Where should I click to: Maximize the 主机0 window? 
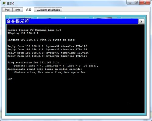pos(136,2)
